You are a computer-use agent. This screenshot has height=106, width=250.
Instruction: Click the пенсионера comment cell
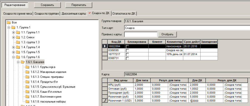coord(174,46)
